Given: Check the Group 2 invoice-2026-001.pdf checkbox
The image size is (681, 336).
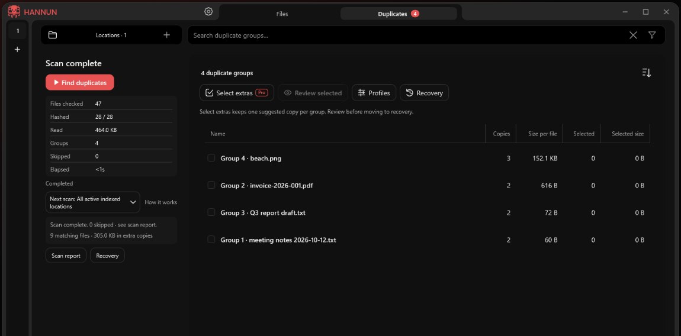Looking at the screenshot, I should [x=211, y=185].
